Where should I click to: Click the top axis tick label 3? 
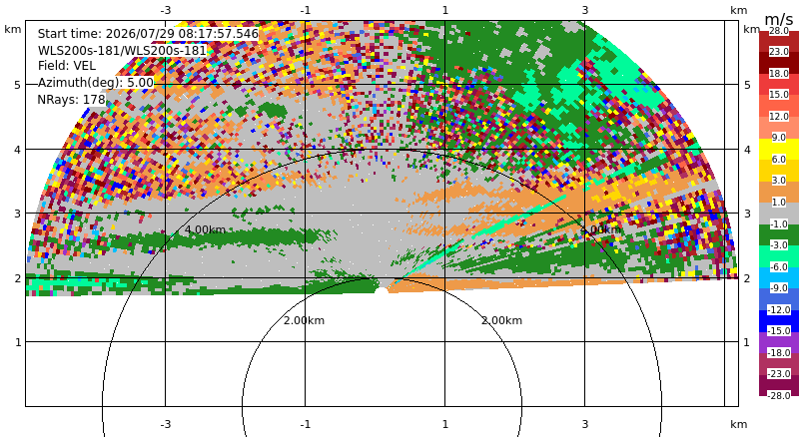(585, 10)
